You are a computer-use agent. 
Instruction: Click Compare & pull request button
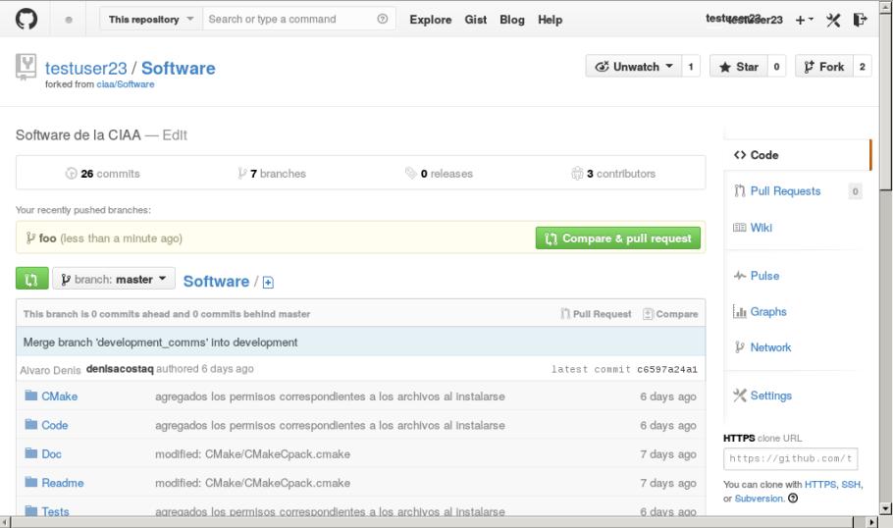(x=618, y=238)
